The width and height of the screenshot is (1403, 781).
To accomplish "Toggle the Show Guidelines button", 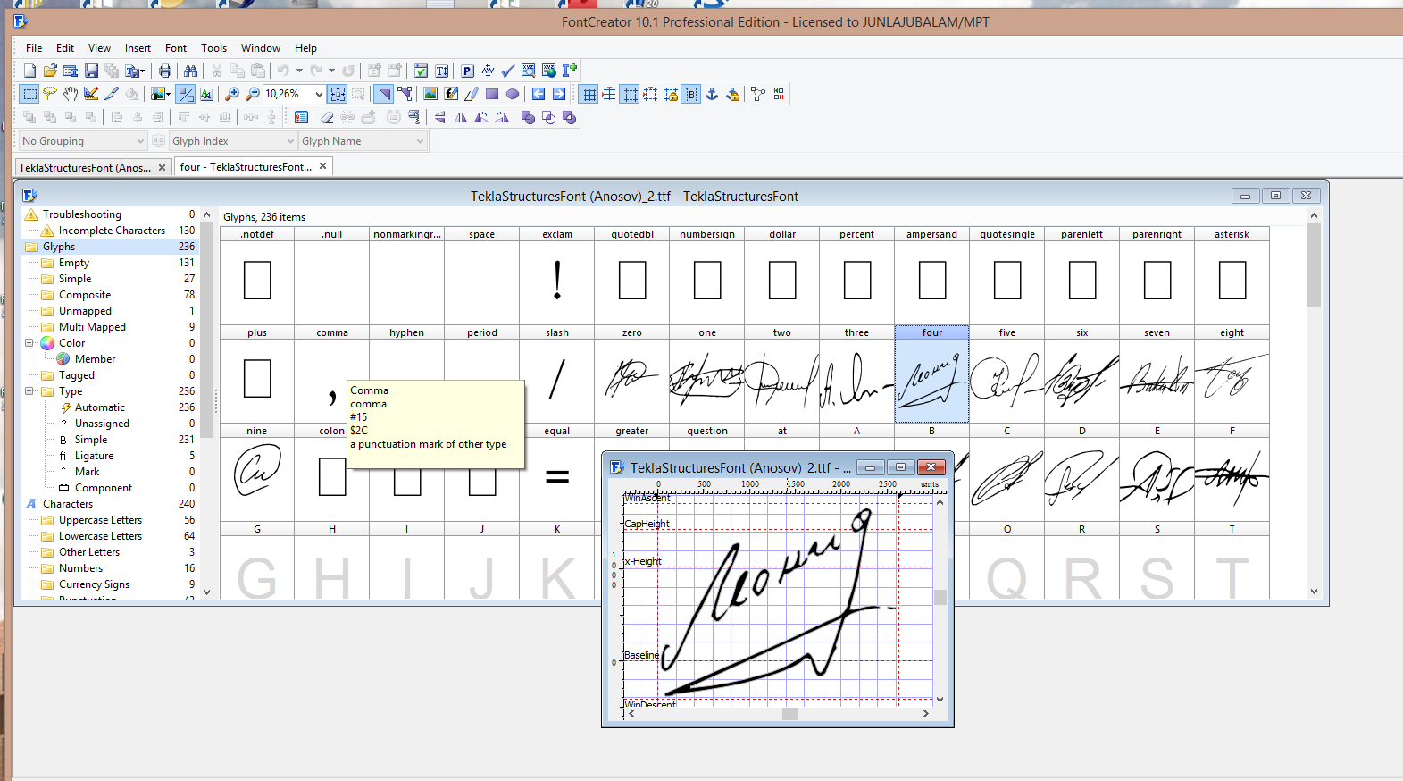I will coord(631,94).
